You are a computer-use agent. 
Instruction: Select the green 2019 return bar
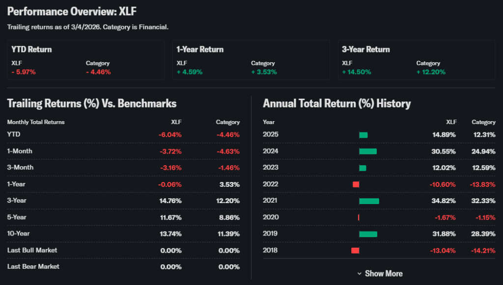click(x=368, y=234)
